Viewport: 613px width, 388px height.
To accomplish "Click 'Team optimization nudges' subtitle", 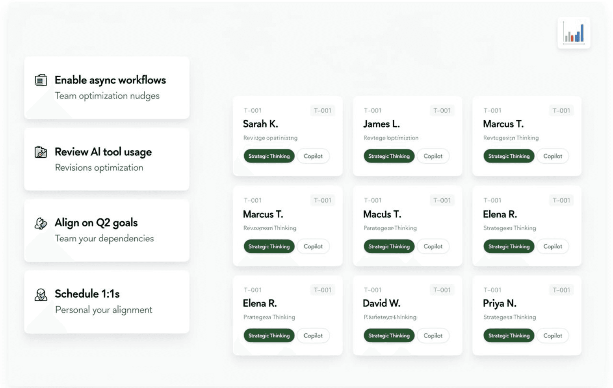I will [x=107, y=96].
